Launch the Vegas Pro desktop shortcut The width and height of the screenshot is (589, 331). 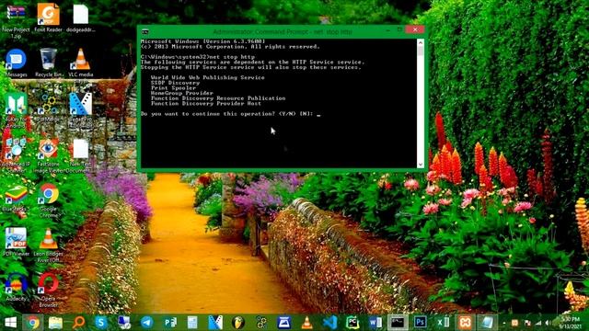coord(80,110)
